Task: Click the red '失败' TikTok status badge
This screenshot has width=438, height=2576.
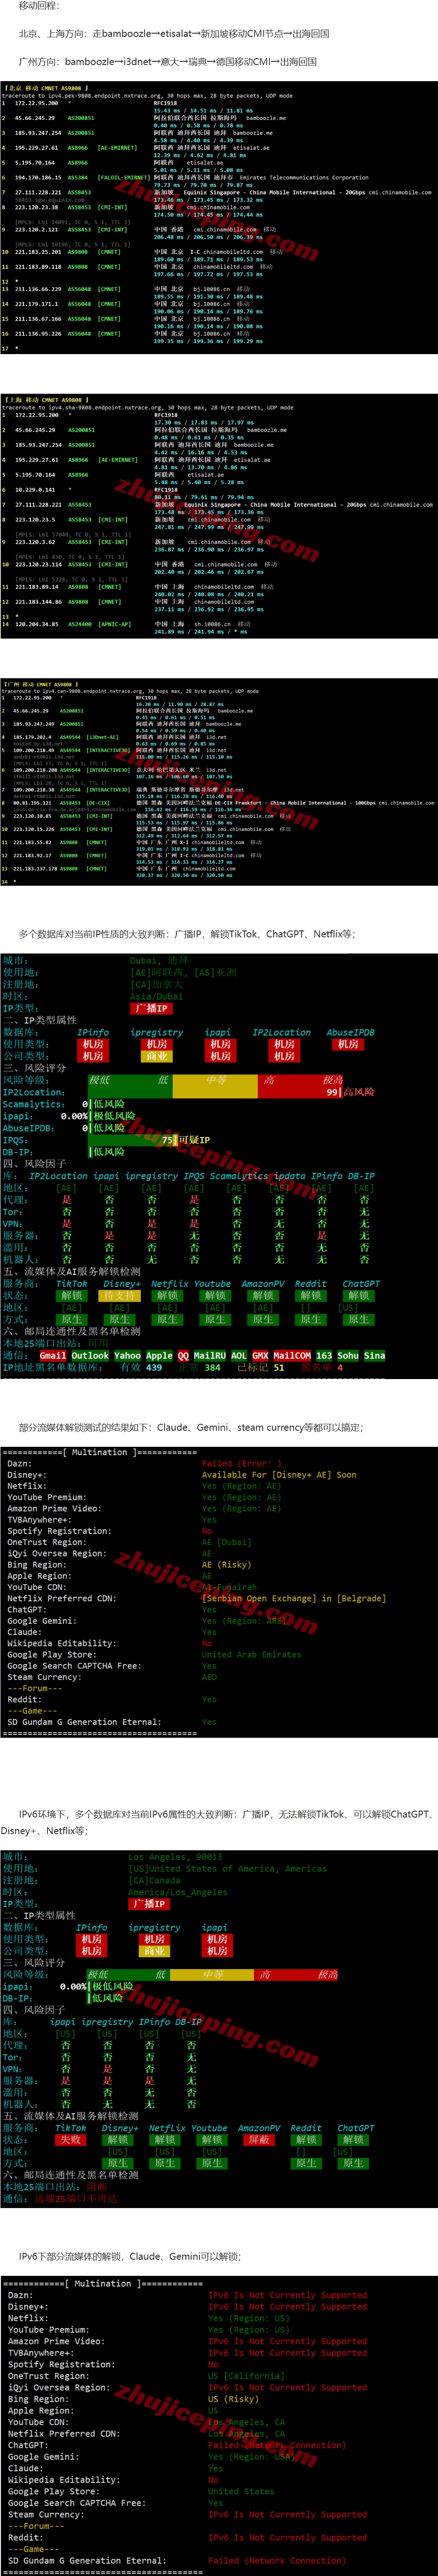Action: (70, 2140)
